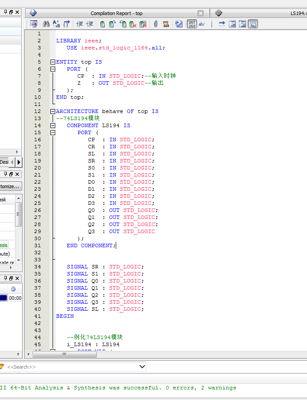307x400 pixels.
Task: Select the partially visible Design tab
Action: [x=4, y=162]
